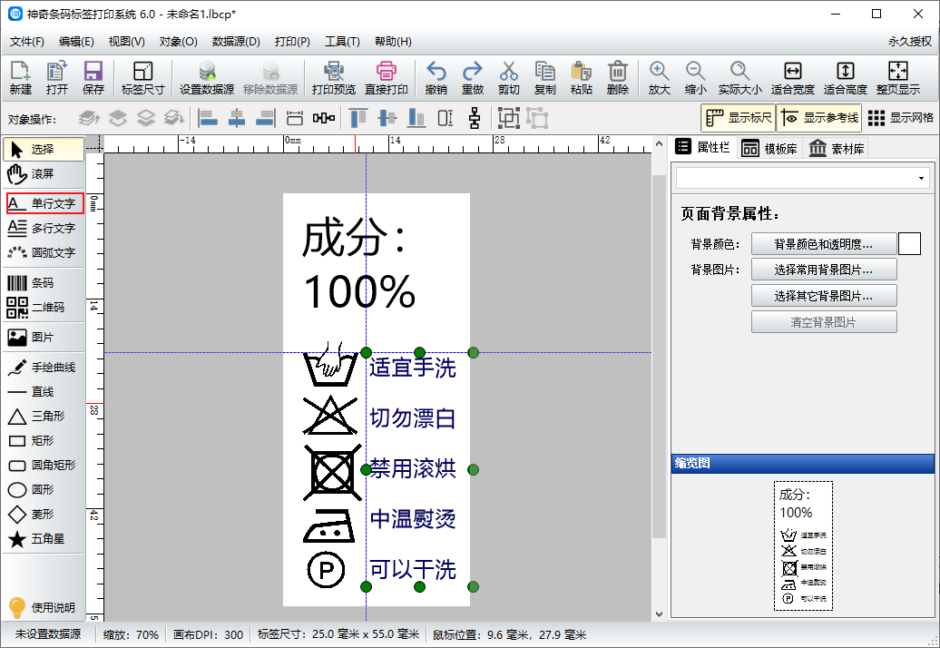The image size is (940, 648).
Task: Click the white background color swatch
Action: (909, 243)
